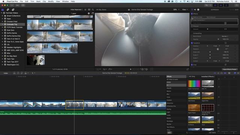Expand the Smart Collections folder
Screen dimensions: 240x135
pos(3,16)
